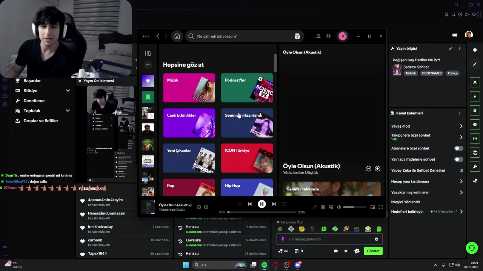
Task: Add playing song using bottom bar plus
Action: pyautogui.click(x=206, y=207)
